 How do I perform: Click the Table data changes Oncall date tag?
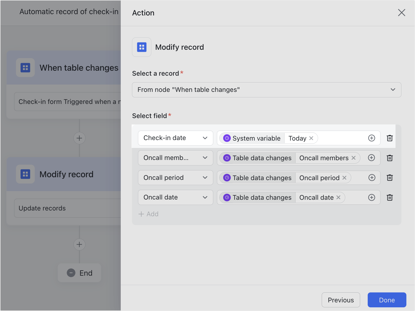(x=282, y=197)
